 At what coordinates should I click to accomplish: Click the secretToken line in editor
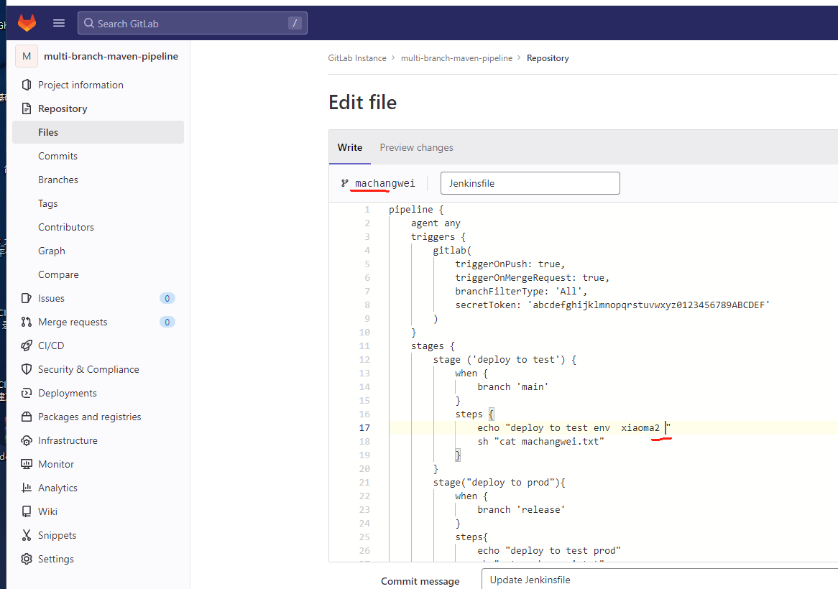[612, 305]
